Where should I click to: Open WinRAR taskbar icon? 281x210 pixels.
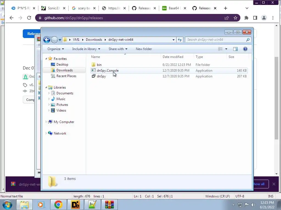coord(109,205)
